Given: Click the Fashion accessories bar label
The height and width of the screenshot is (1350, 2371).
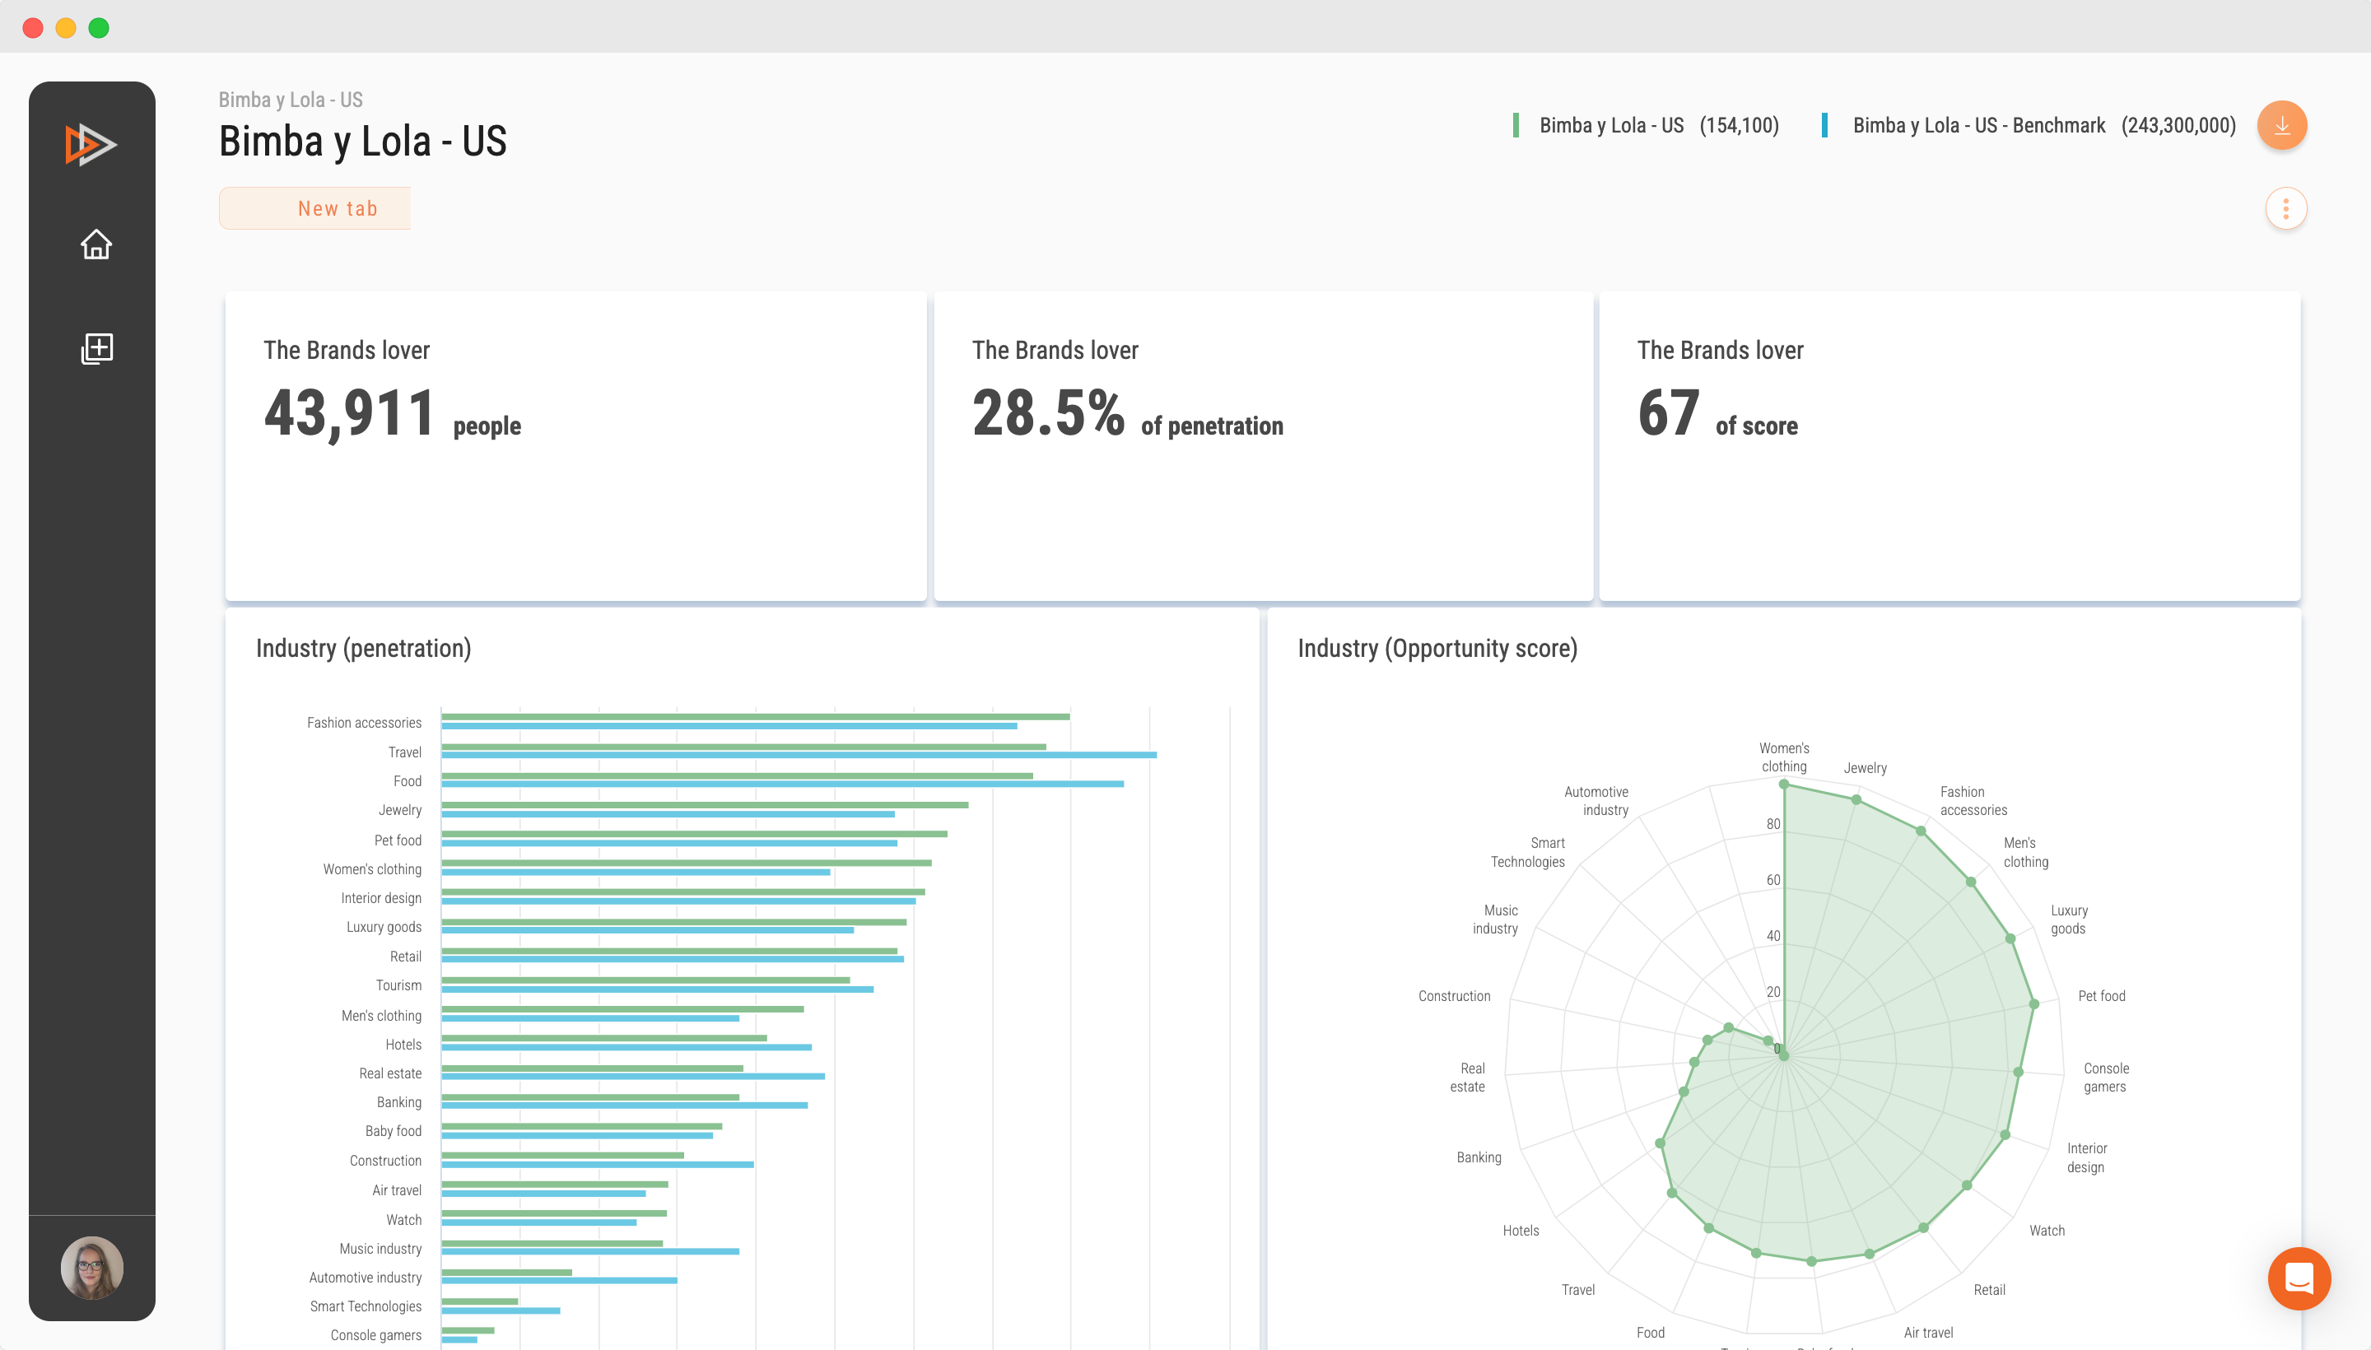Looking at the screenshot, I should pyautogui.click(x=365, y=722).
